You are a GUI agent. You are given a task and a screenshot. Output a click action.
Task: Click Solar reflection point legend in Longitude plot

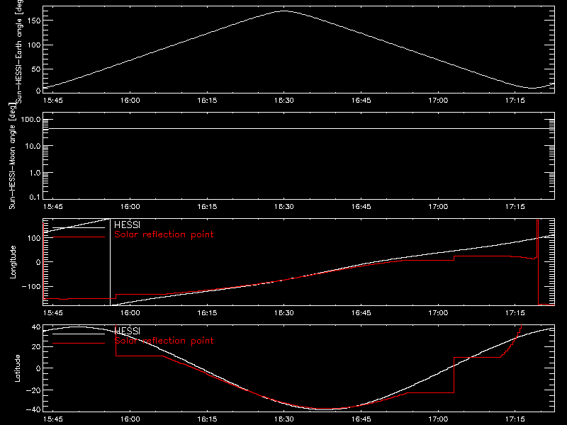(164, 234)
